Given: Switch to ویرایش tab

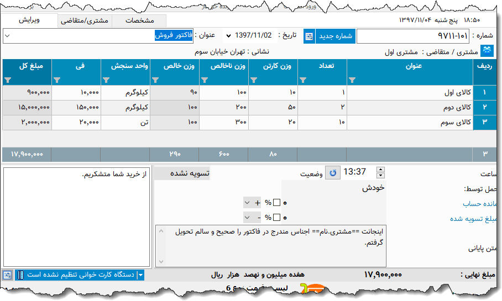Looking at the screenshot, I should coord(29,20).
